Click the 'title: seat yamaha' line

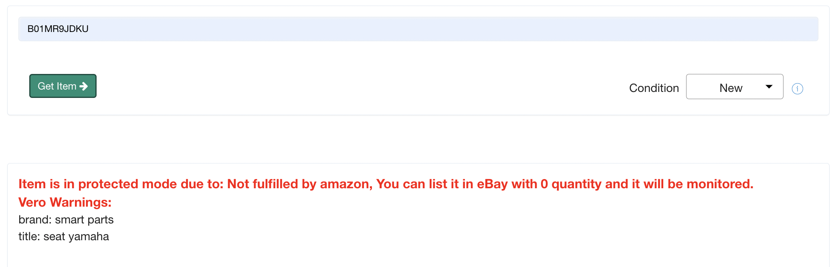64,236
